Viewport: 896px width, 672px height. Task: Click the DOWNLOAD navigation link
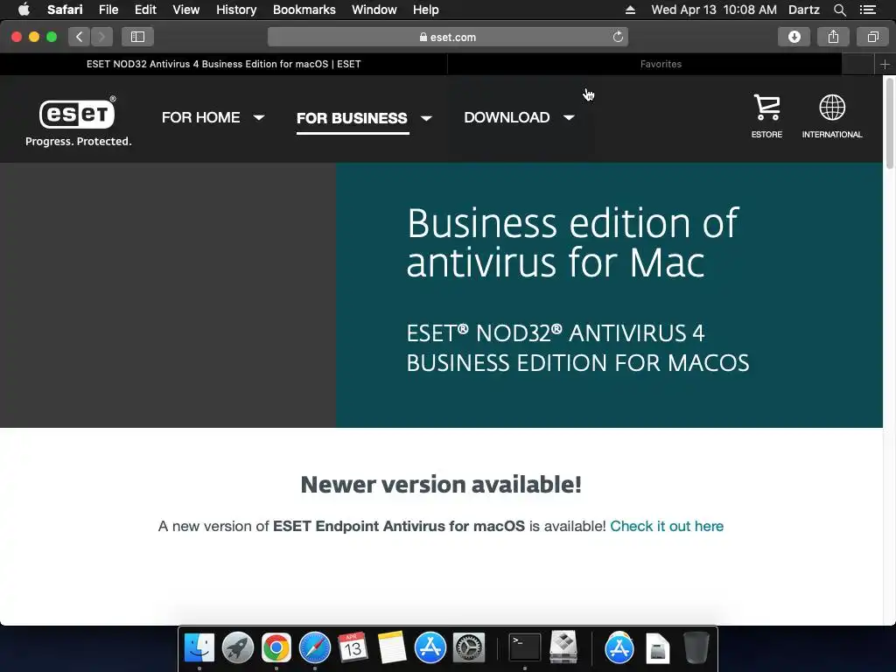(x=507, y=118)
